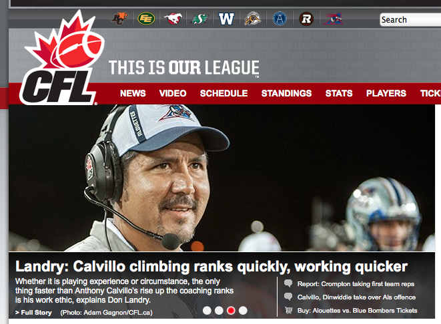The width and height of the screenshot is (441, 324).
Task: Open the Montreal Alouettes logo
Action: click(x=333, y=19)
